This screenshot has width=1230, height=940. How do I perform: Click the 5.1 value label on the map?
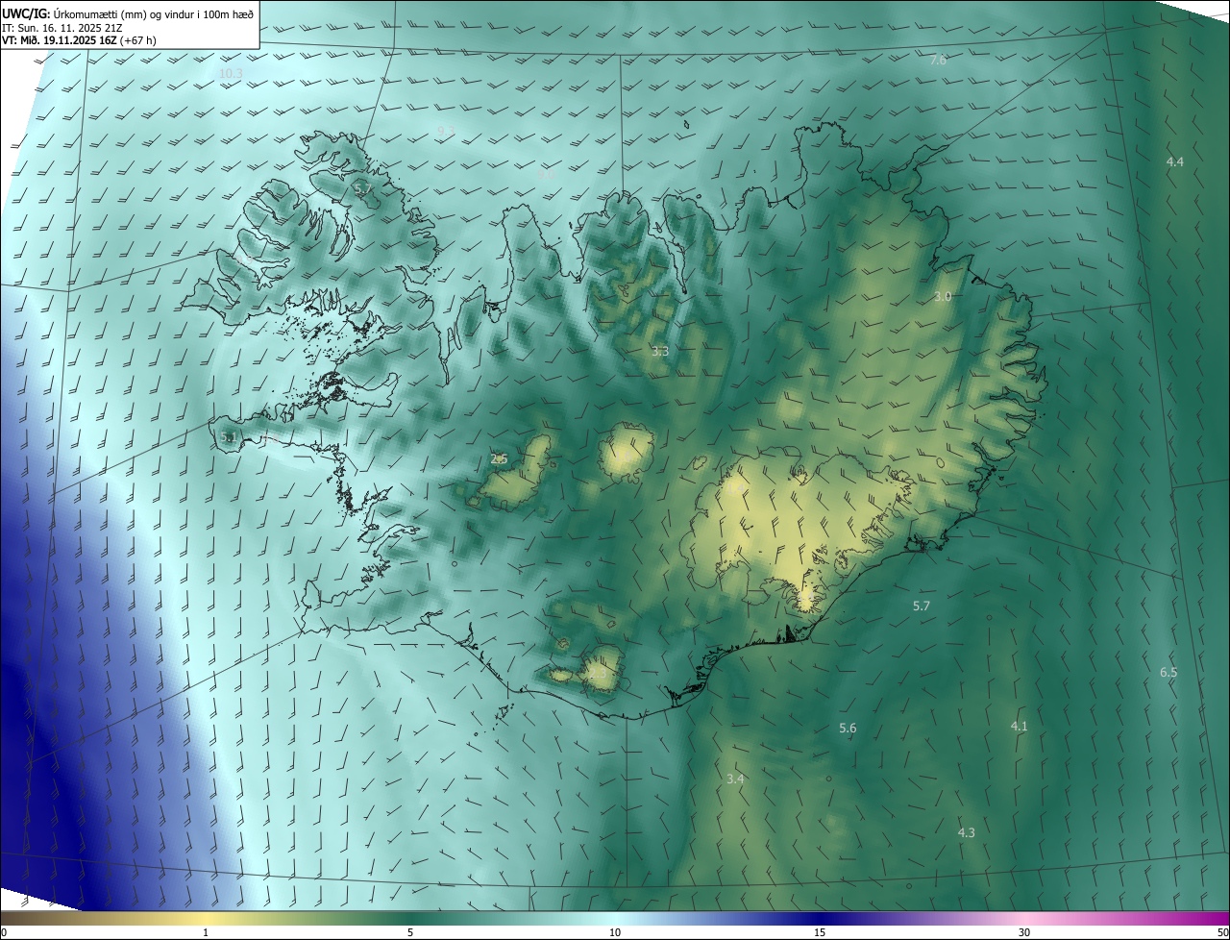[x=228, y=437]
